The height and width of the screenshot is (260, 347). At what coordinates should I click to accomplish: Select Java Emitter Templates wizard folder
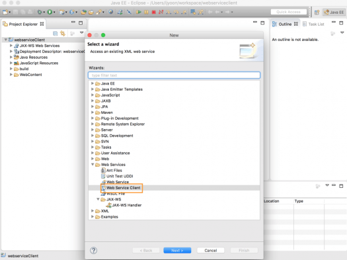click(x=119, y=89)
